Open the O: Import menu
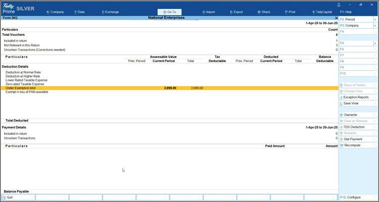 coord(209,12)
